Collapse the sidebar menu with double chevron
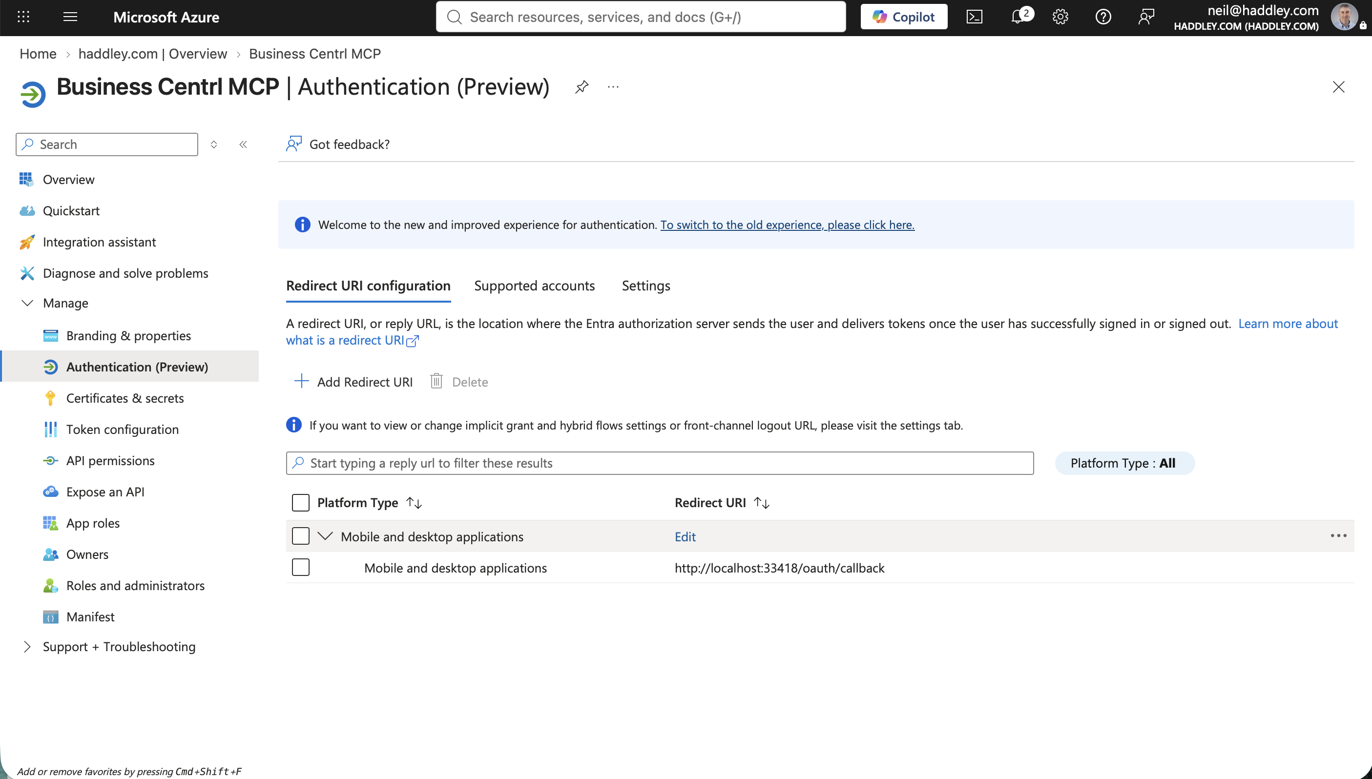The height and width of the screenshot is (779, 1372). [244, 144]
